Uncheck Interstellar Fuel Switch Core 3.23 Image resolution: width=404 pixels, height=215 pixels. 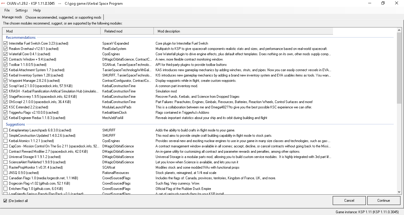click(5, 43)
